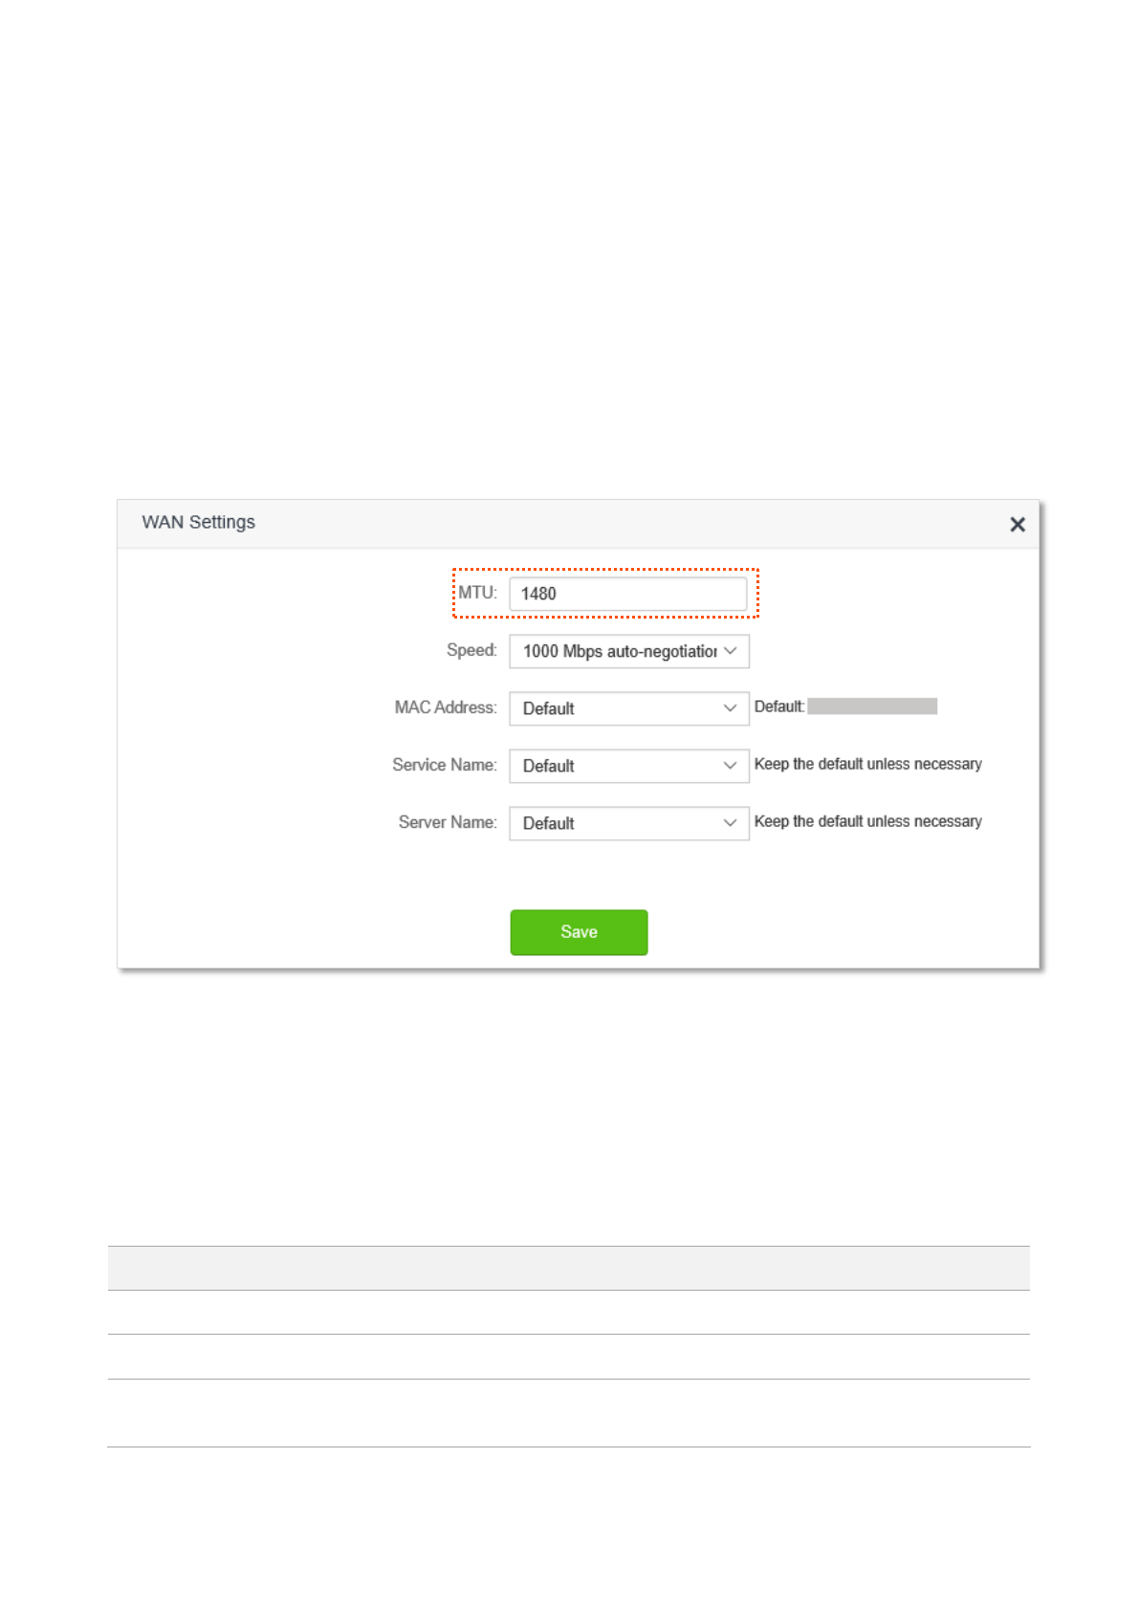The width and height of the screenshot is (1139, 1610).
Task: Click the MAC Address dropdown chevron arrow
Action: 731,708
